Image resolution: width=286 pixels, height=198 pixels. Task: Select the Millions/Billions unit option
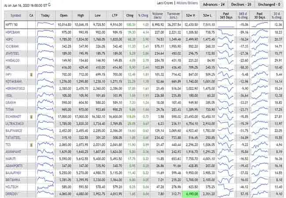pyautogui.click(x=187, y=3)
